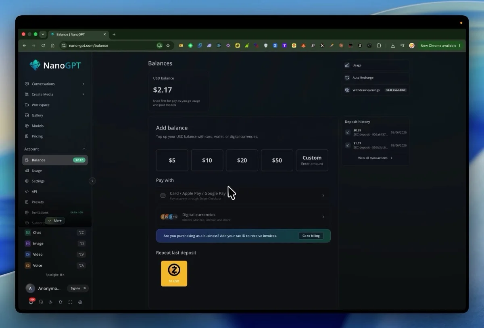
Task: Click the blue Video mode icon
Action: pos(28,255)
